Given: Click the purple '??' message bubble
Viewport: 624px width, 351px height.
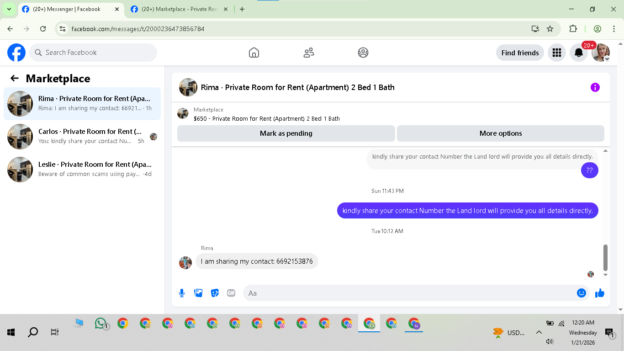Looking at the screenshot, I should point(590,170).
